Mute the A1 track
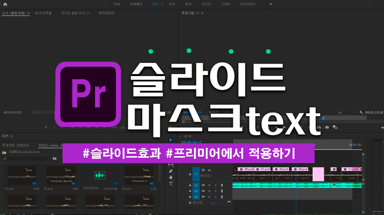384x215 pixels. (x=209, y=185)
